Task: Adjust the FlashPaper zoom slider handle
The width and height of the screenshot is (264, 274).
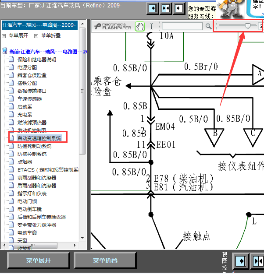Action: 247,26
